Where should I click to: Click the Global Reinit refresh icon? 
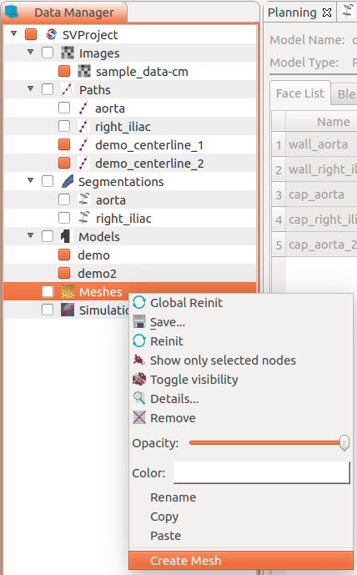click(139, 303)
